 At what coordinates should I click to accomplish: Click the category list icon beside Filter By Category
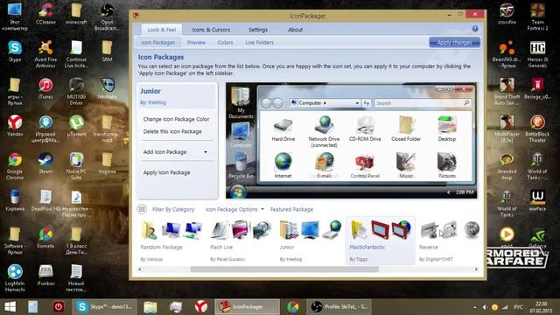(x=142, y=209)
